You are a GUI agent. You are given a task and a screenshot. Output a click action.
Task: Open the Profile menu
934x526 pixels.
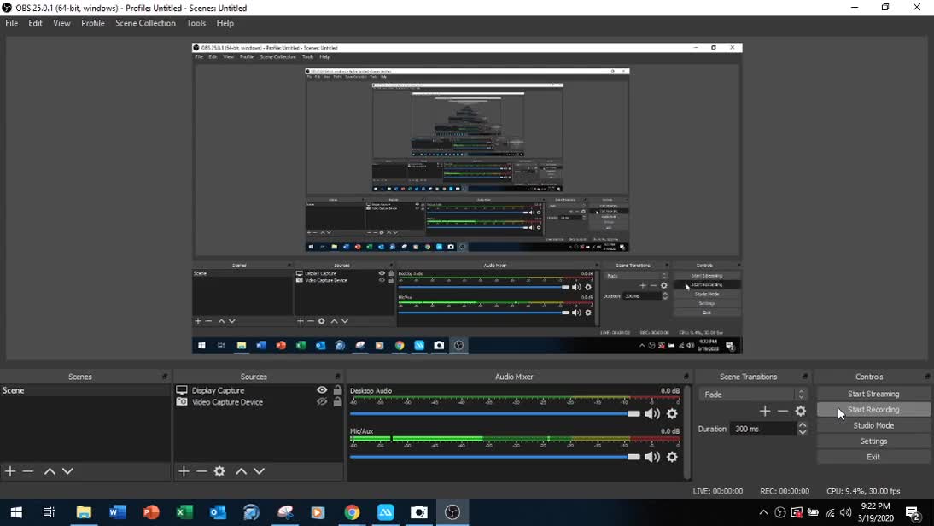click(x=93, y=23)
